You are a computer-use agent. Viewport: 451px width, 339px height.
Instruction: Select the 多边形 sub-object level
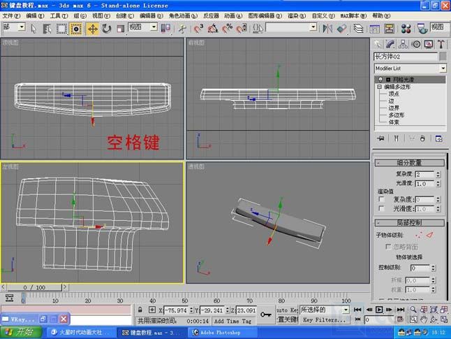[397, 115]
